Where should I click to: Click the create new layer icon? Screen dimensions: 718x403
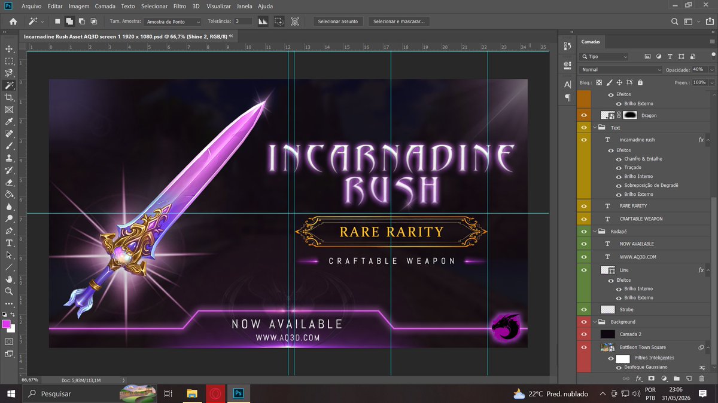(x=689, y=379)
